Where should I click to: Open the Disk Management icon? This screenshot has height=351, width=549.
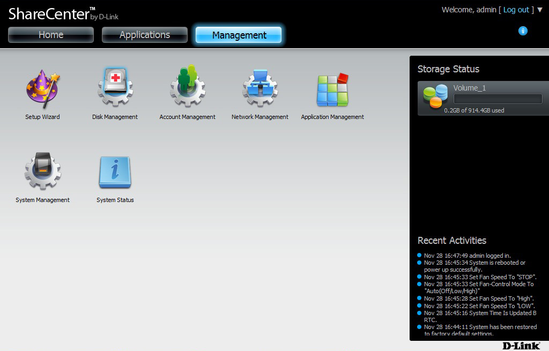point(115,87)
